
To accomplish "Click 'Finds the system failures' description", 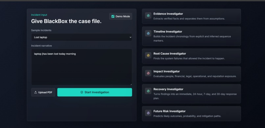I will click(189, 59).
